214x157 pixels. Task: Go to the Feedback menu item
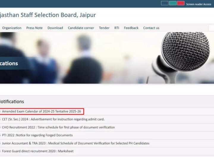[131, 28]
